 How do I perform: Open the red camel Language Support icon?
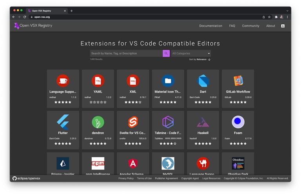coord(203,163)
